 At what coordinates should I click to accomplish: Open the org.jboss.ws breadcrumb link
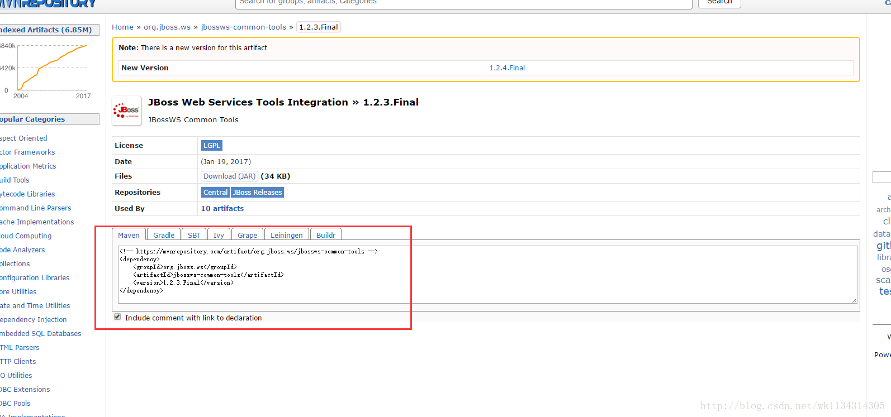click(167, 27)
